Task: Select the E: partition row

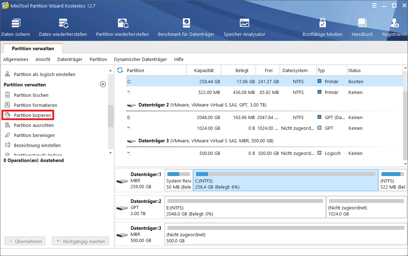Action: pyautogui.click(x=264, y=117)
